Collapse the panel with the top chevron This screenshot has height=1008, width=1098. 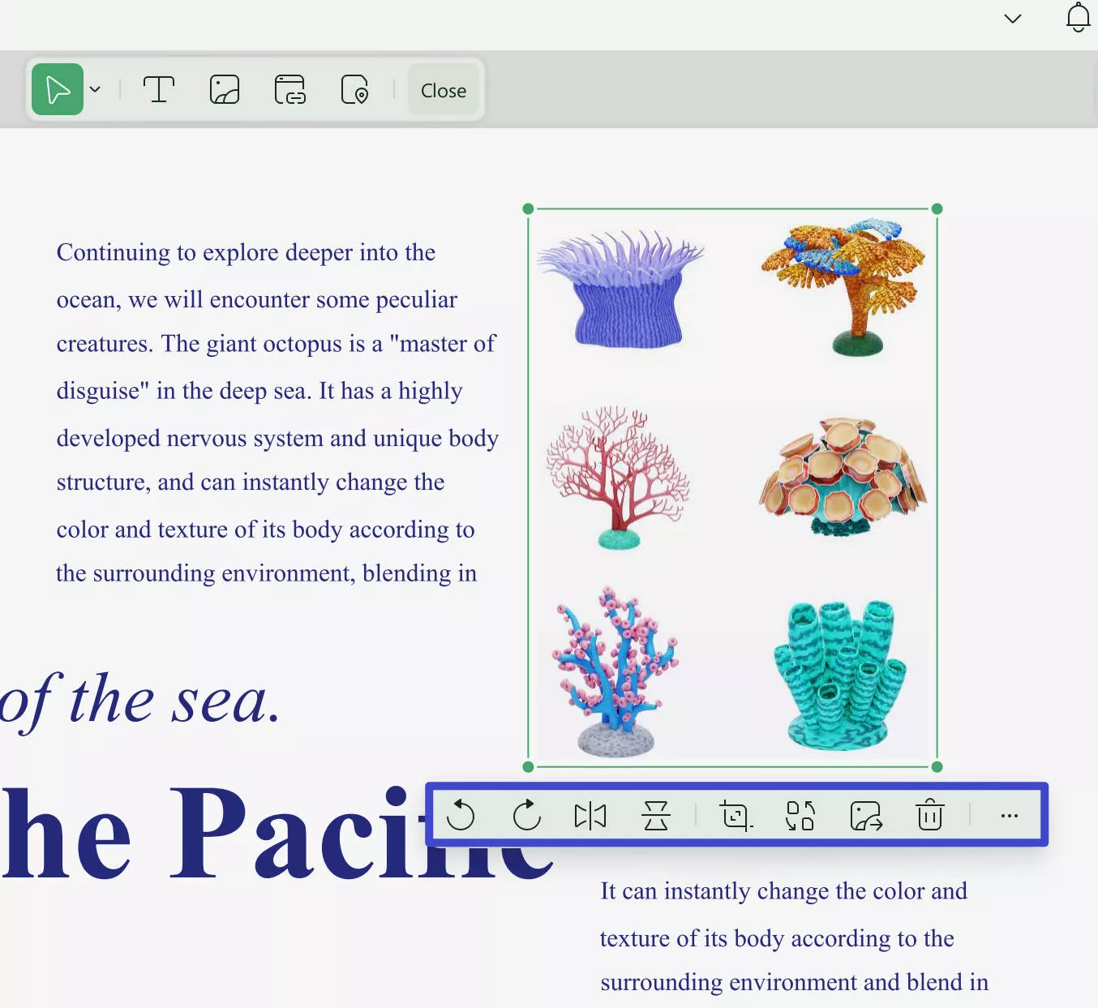1013,19
